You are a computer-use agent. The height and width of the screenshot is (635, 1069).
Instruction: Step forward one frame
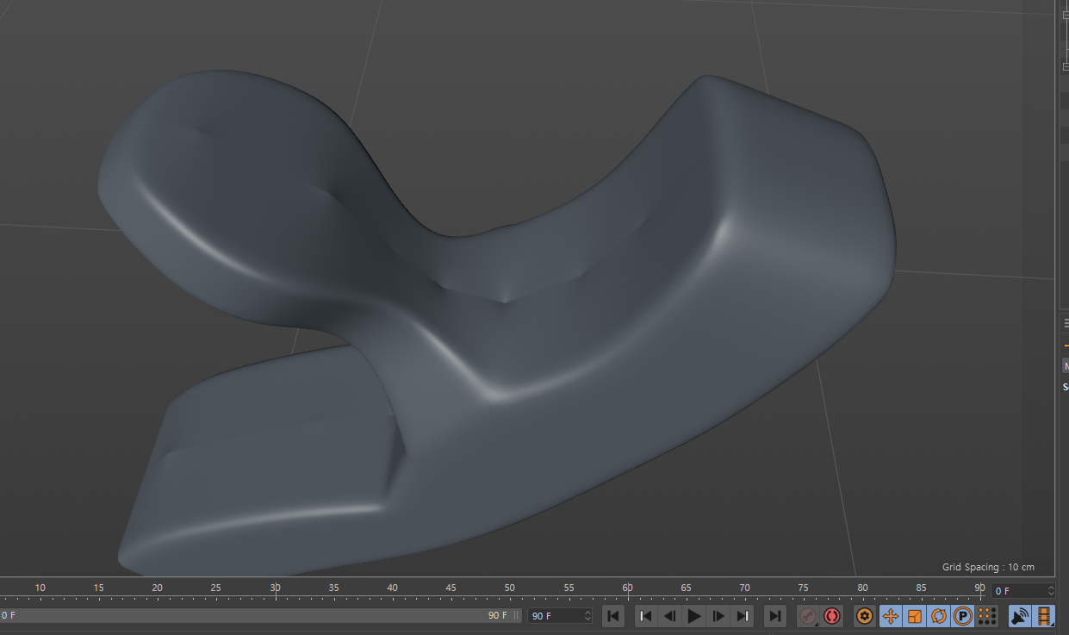click(x=718, y=616)
